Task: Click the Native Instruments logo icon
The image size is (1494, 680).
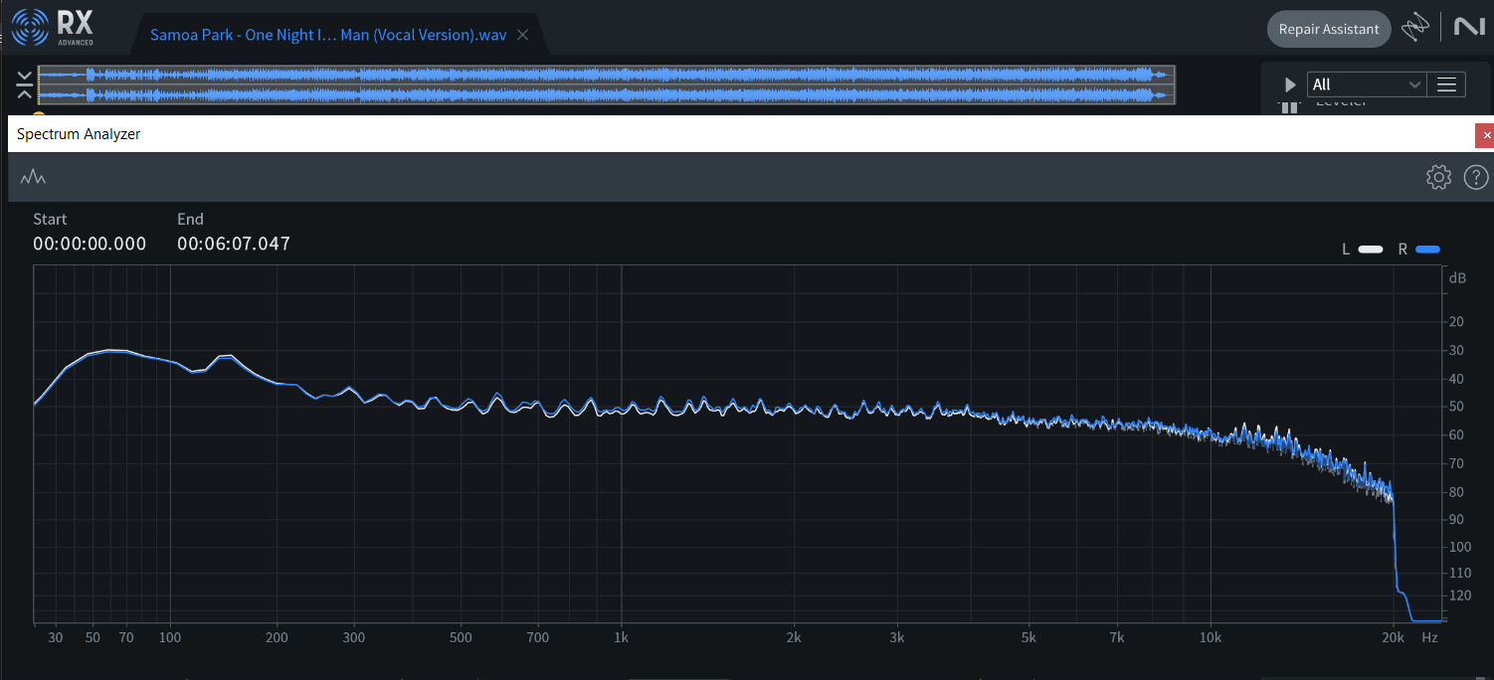Action: click(1468, 28)
